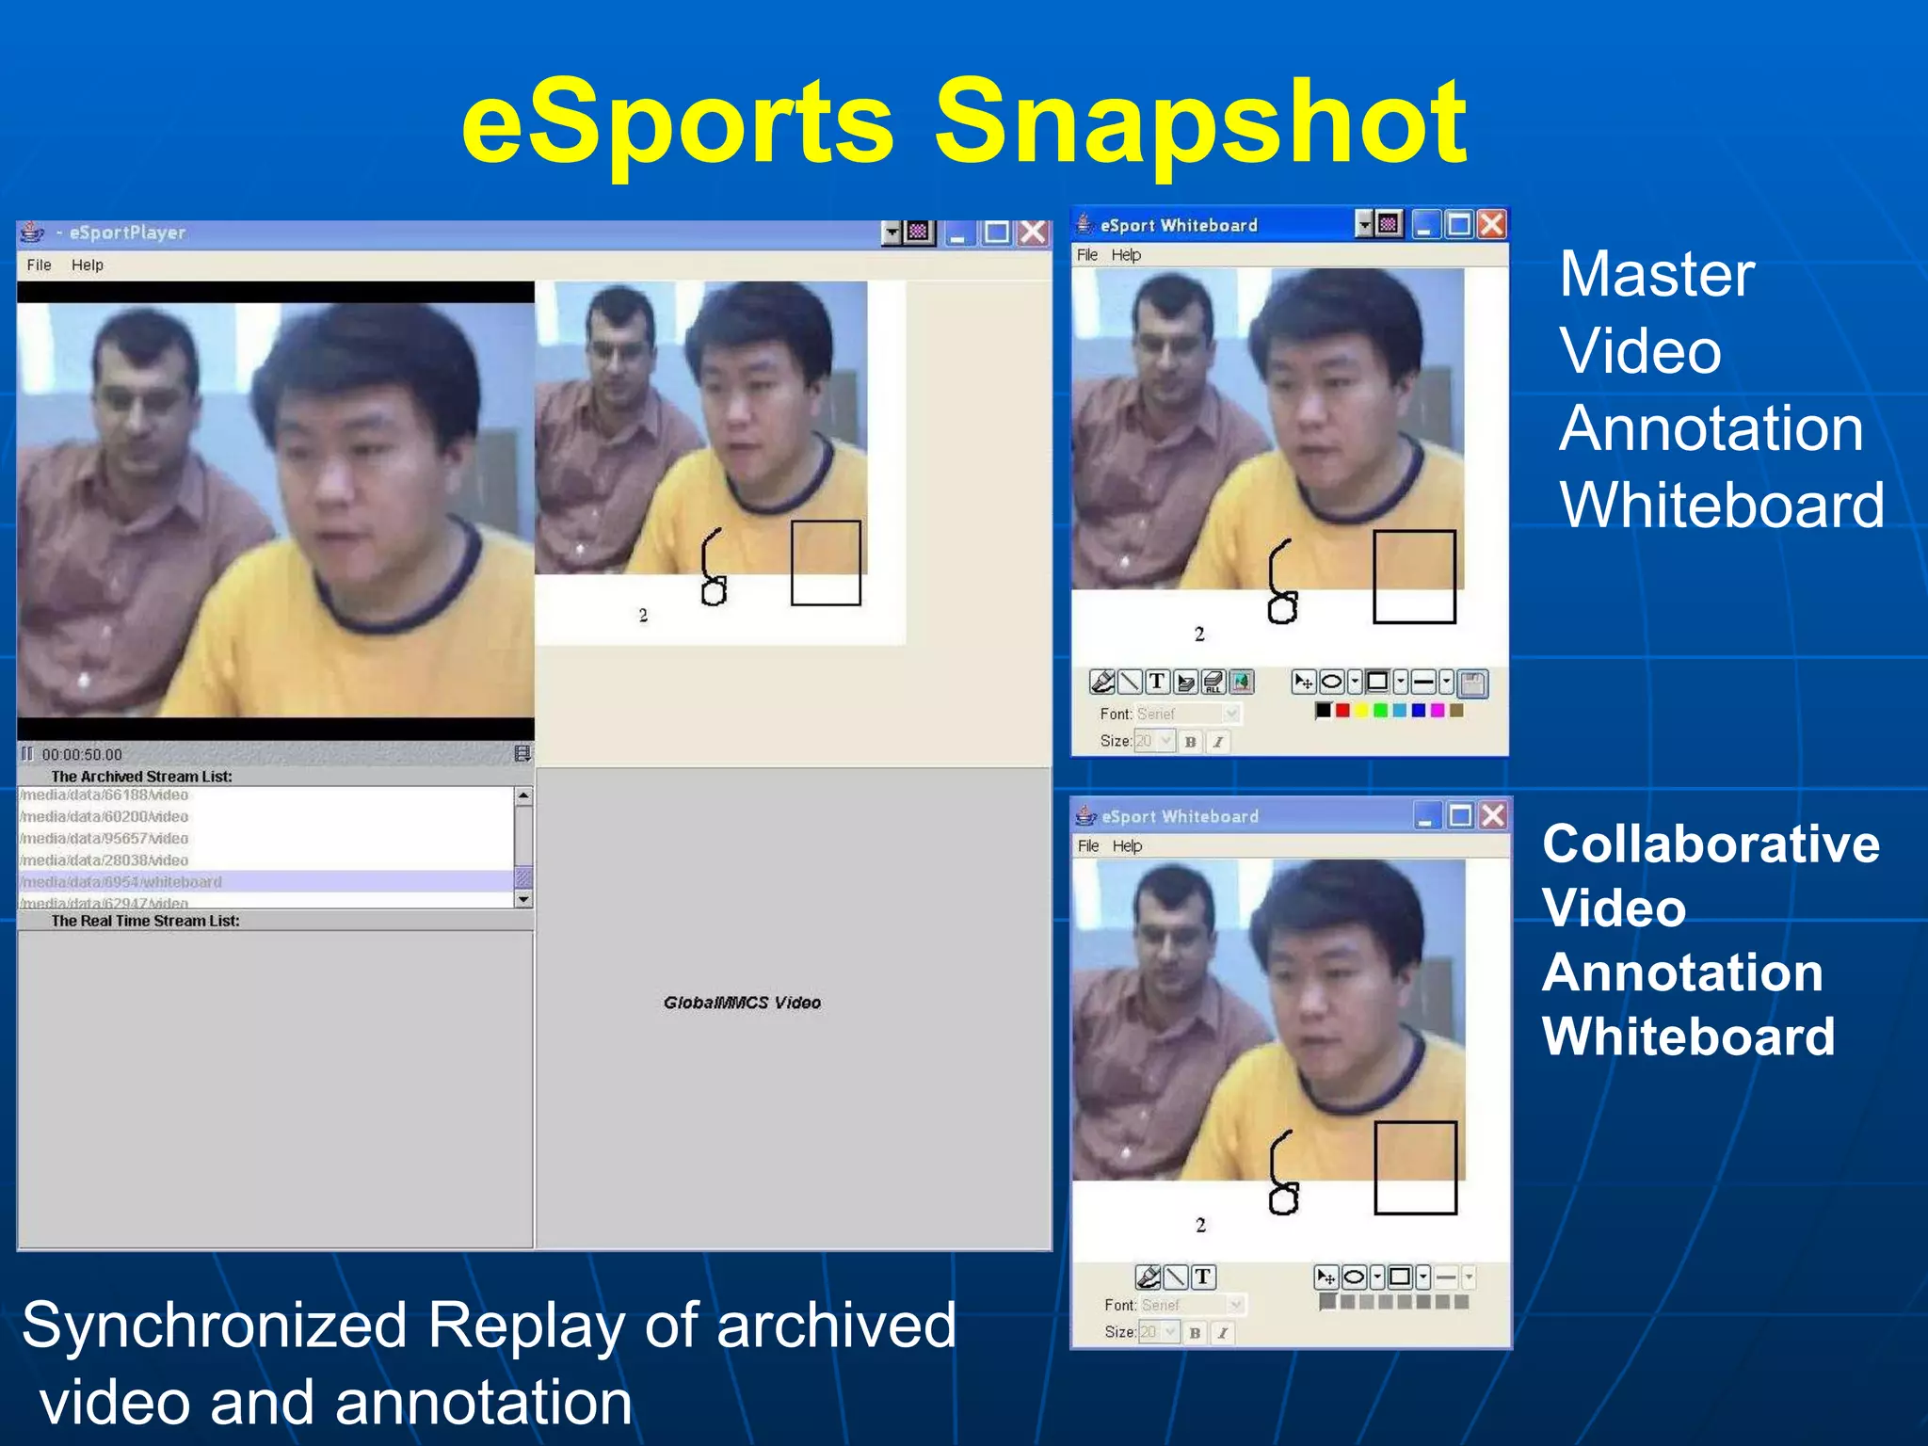1928x1446 pixels.
Task: Select the line tool in collaborative whiteboard
Action: (x=1176, y=1277)
